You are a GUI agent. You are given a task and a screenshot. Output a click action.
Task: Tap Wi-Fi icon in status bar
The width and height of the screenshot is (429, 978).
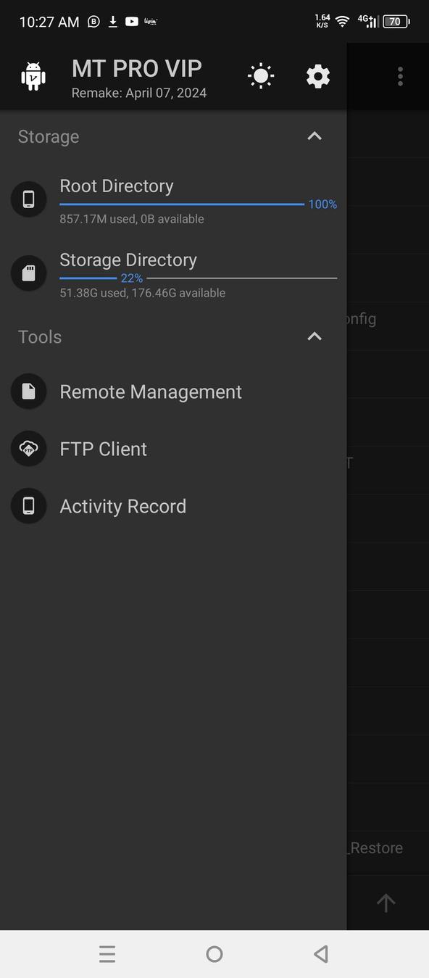point(342,22)
